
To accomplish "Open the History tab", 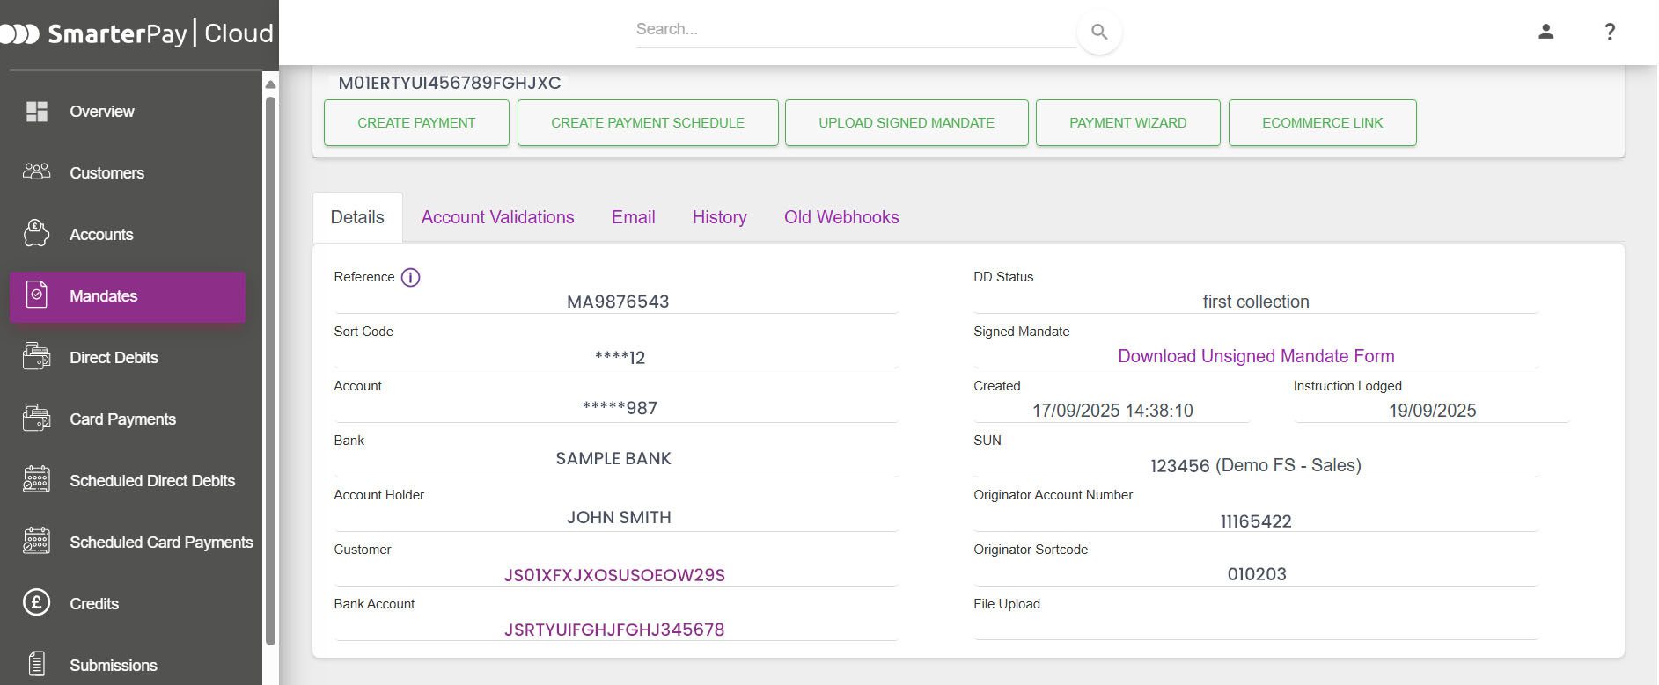I will point(719,217).
